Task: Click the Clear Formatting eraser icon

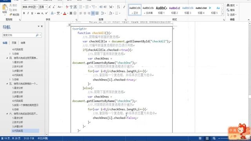Action: pyautogui.click(x=67, y=7)
